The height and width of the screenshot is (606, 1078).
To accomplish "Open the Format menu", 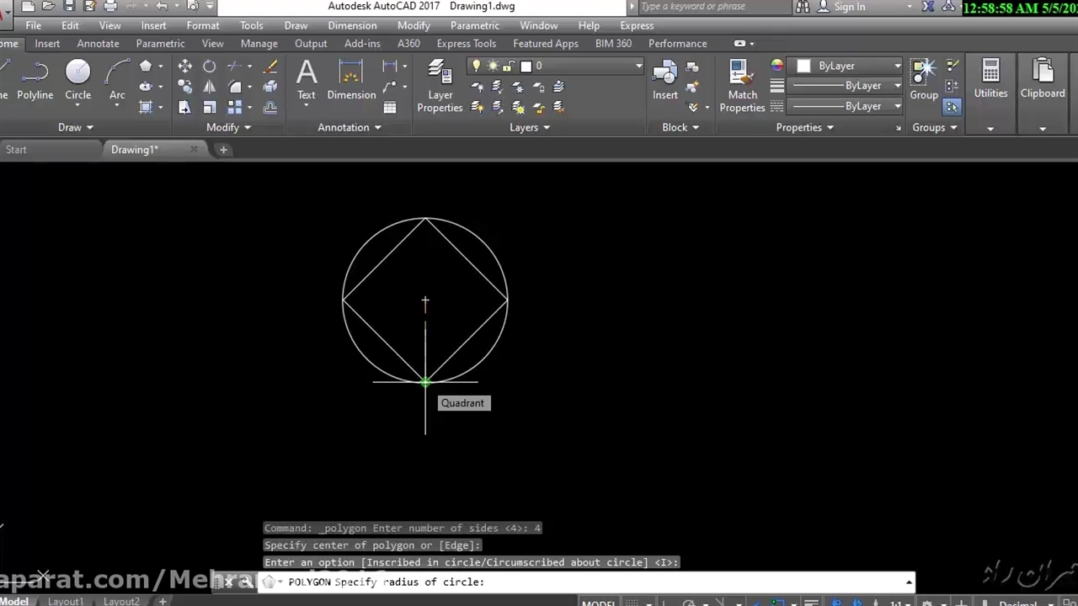I will pyautogui.click(x=202, y=25).
